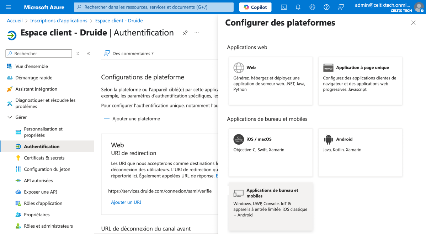The image size is (426, 234).
Task: Go to Vue d'ensemble
Action: pyautogui.click(x=31, y=66)
